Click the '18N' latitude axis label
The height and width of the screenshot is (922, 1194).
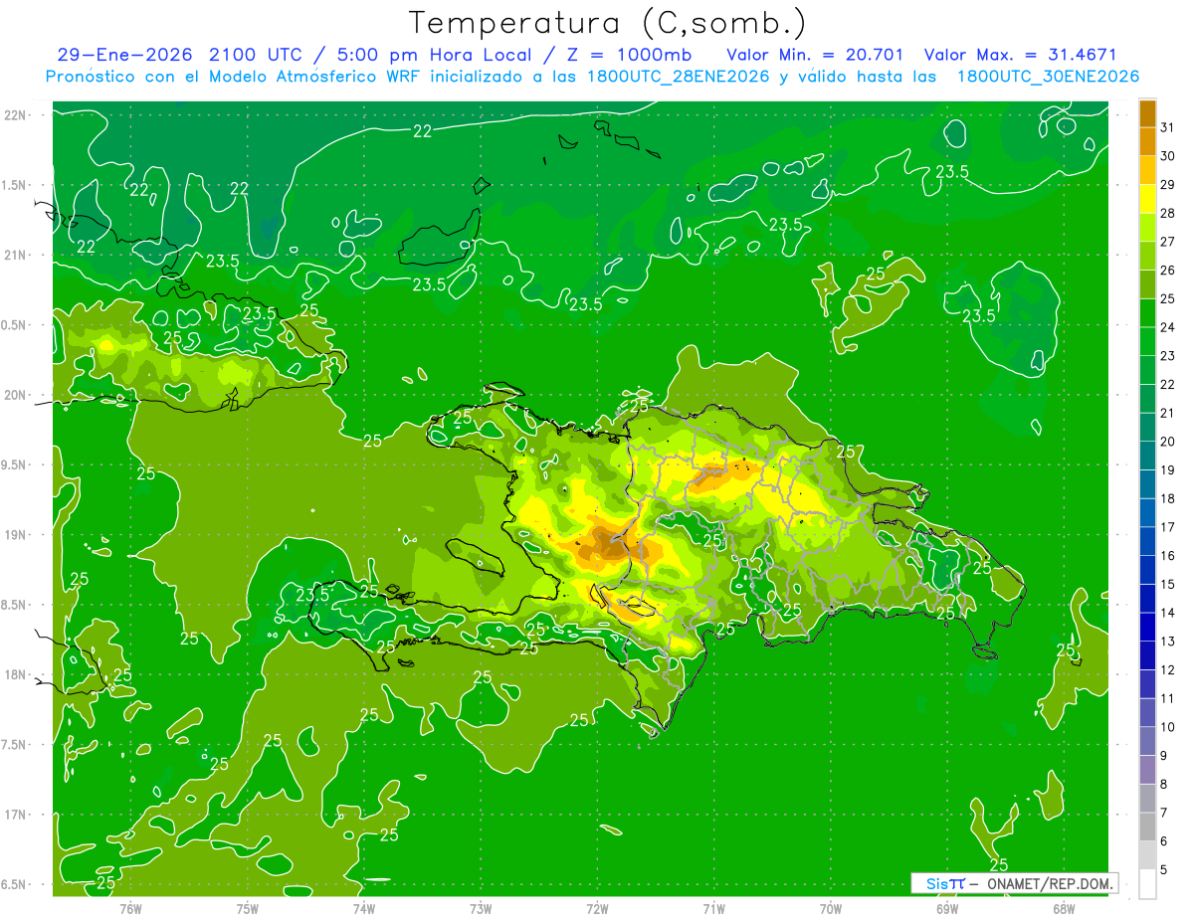[16, 674]
